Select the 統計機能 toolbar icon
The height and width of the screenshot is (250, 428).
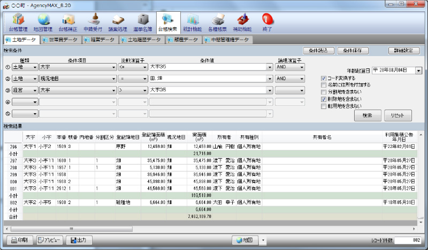[x=192, y=22]
